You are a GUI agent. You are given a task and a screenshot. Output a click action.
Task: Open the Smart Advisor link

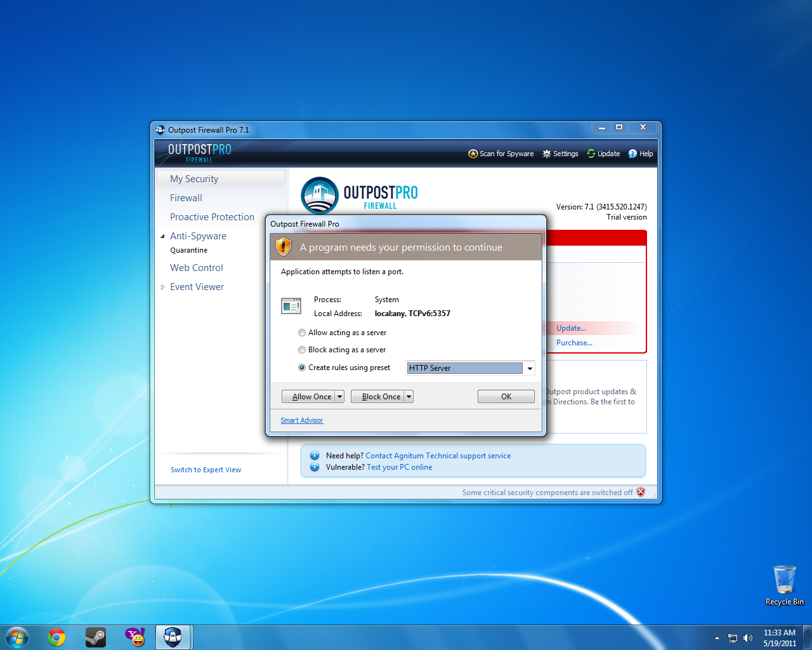pyautogui.click(x=301, y=420)
